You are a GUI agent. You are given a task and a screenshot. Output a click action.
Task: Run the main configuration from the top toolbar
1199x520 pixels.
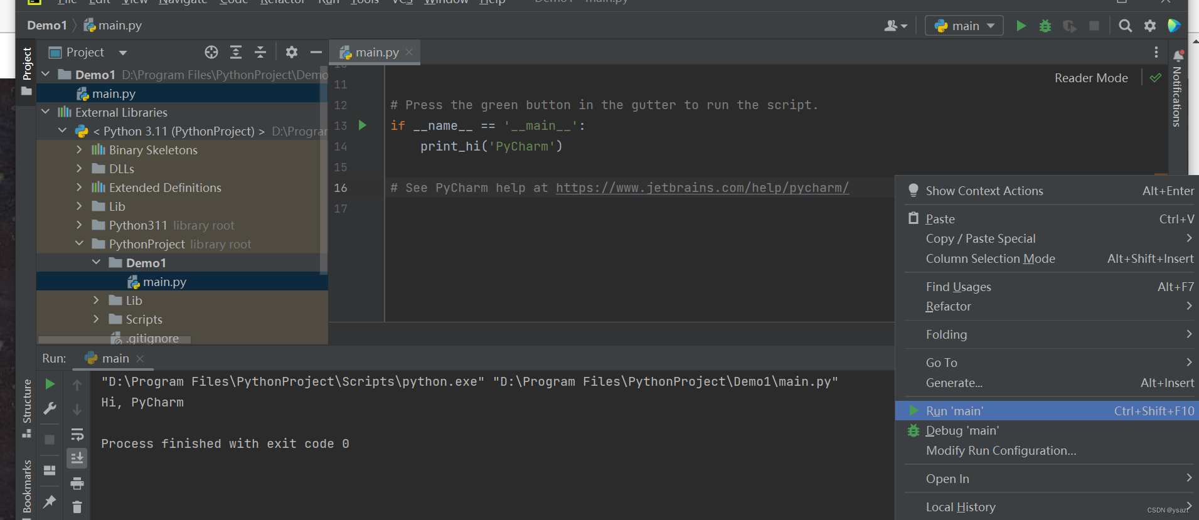(x=1021, y=26)
